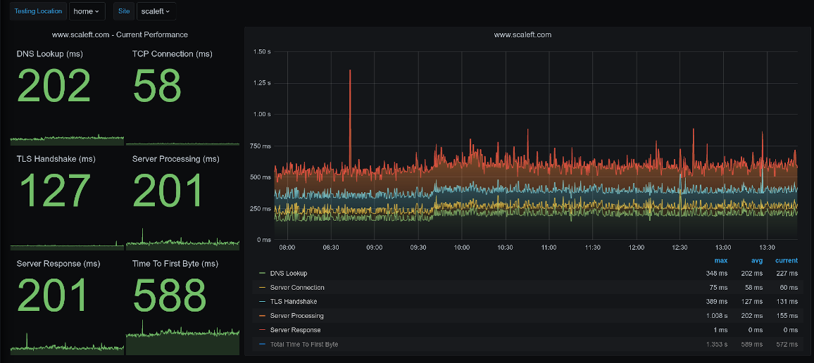Viewport: 814px width, 363px height.
Task: Click the 1.25 s y-axis label
Action: coord(262,83)
